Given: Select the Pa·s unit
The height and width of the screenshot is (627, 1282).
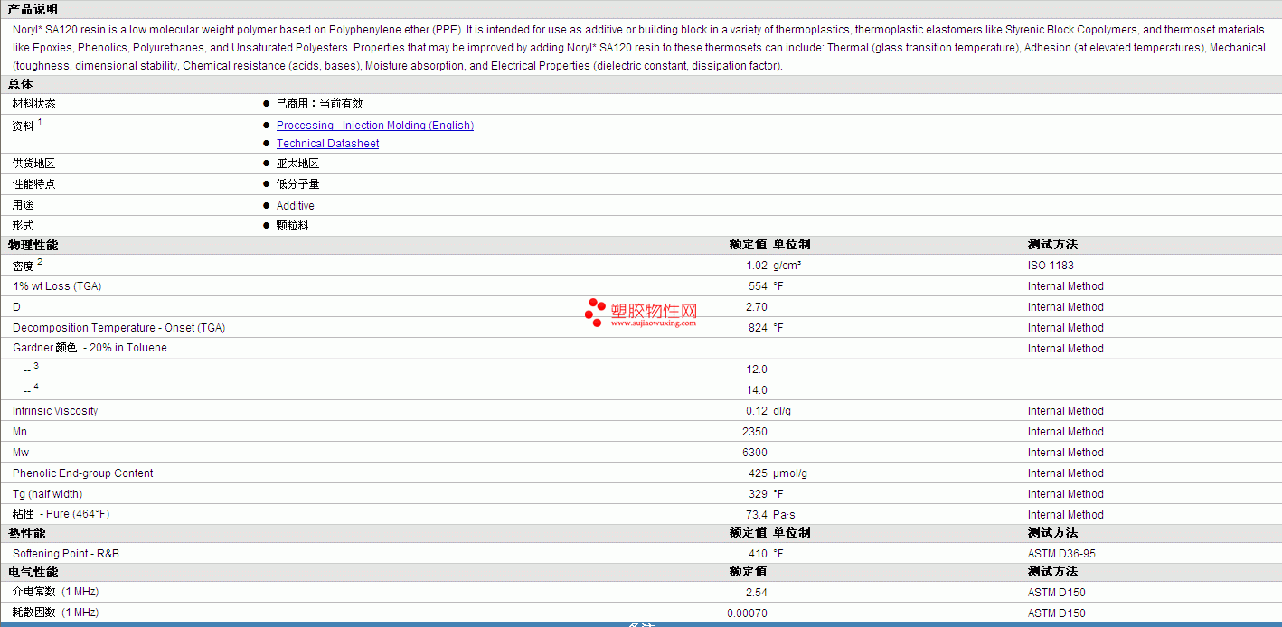Looking at the screenshot, I should pyautogui.click(x=784, y=515).
